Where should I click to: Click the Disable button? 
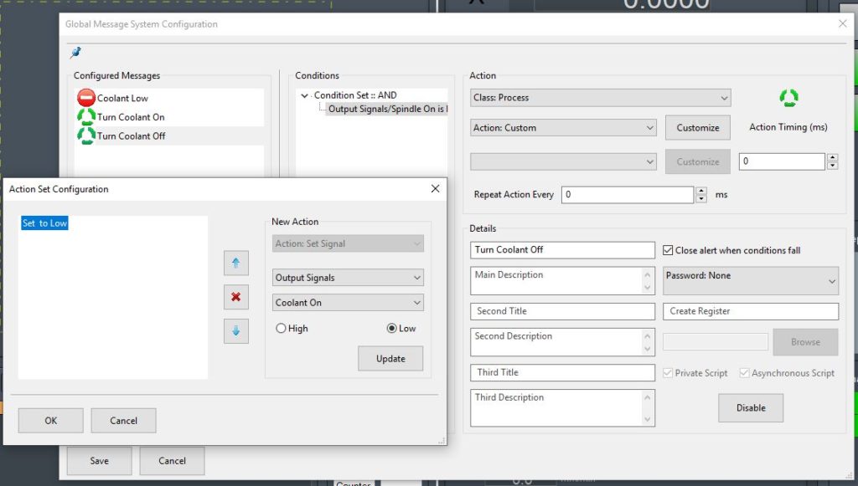click(x=750, y=408)
